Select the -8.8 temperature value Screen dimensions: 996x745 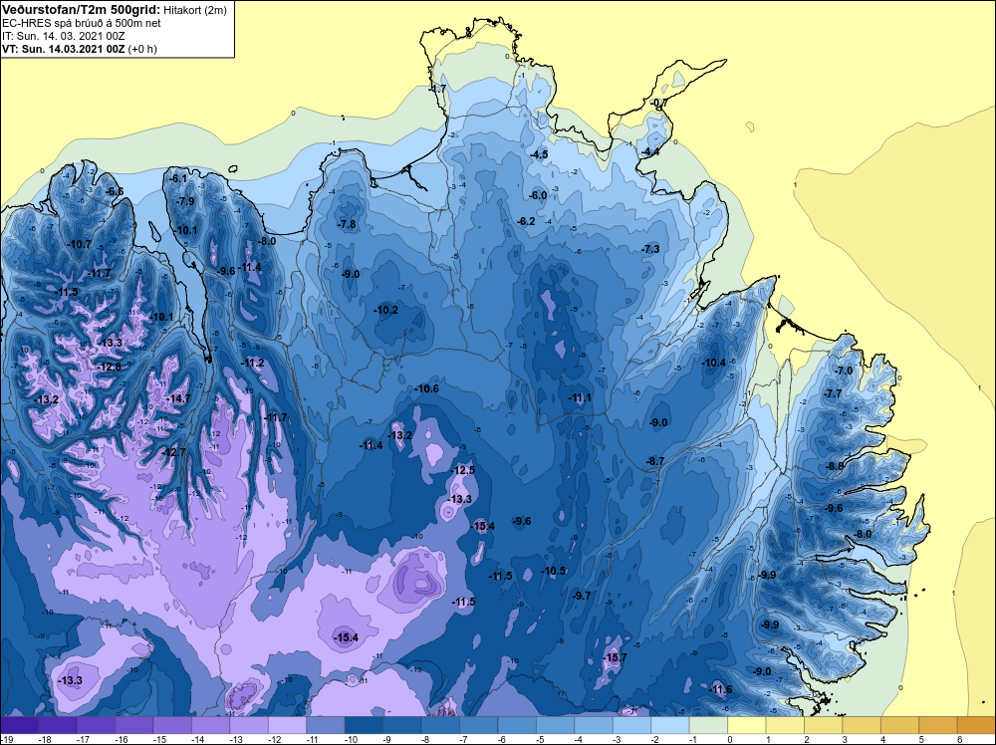point(835,466)
